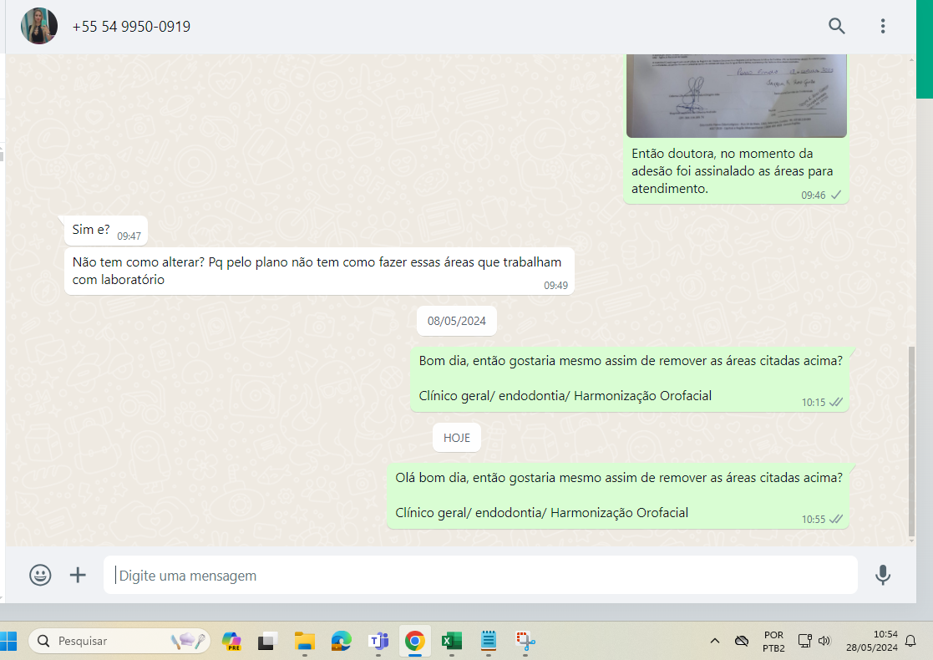Open Notepad from the taskbar
Viewport: 933px width, 660px height.
[489, 641]
